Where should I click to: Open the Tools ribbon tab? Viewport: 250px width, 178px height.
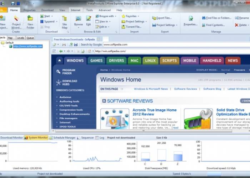[x=89, y=10]
